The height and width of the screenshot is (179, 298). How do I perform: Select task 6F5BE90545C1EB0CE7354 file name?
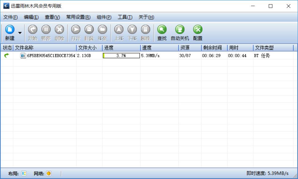(x=52, y=56)
